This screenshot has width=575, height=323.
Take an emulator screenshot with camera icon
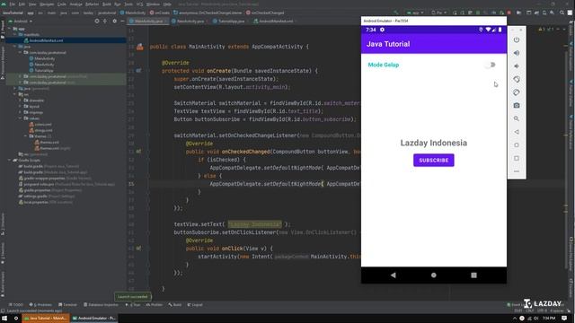pyautogui.click(x=517, y=106)
